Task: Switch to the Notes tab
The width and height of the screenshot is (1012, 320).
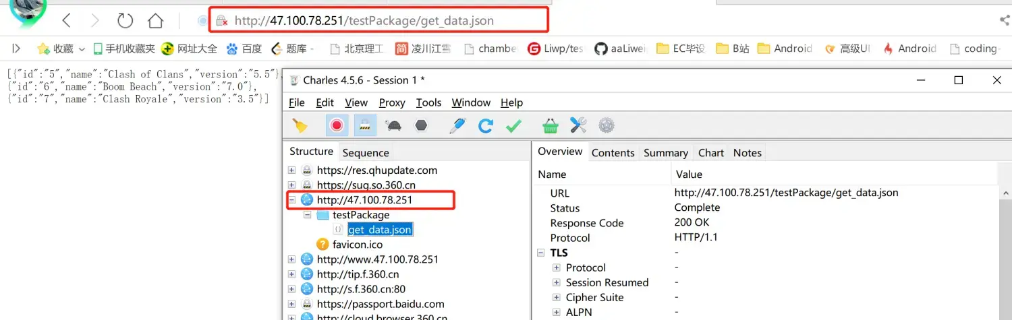Action: point(748,153)
